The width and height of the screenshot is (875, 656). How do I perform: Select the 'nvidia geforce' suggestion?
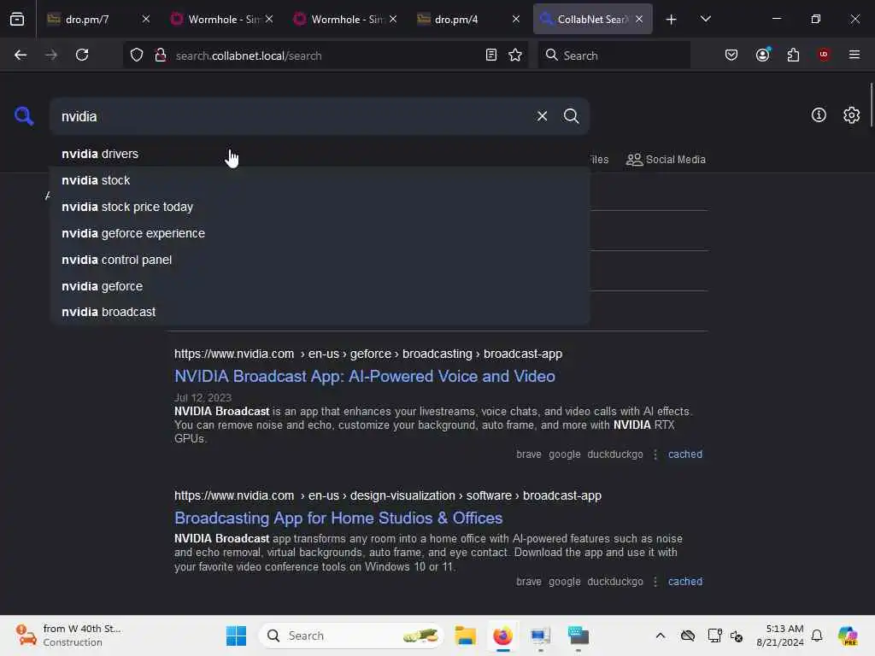point(320,286)
